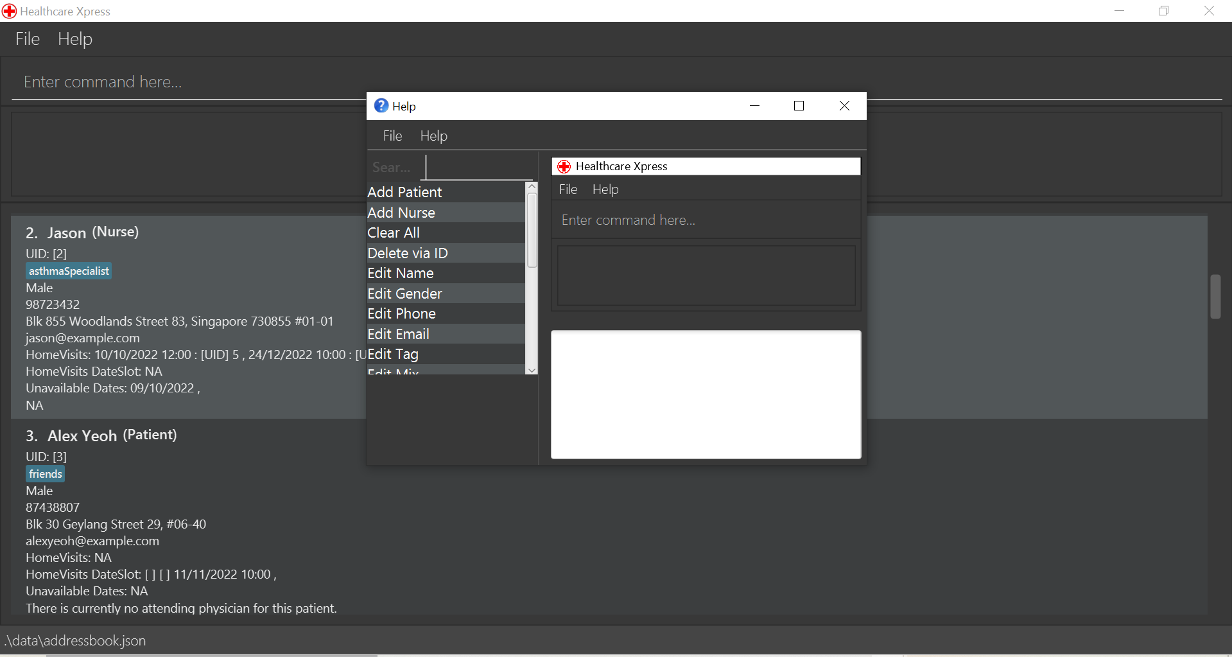Click the red cross icon in Help preview image
This screenshot has width=1232, height=657.
pos(564,166)
